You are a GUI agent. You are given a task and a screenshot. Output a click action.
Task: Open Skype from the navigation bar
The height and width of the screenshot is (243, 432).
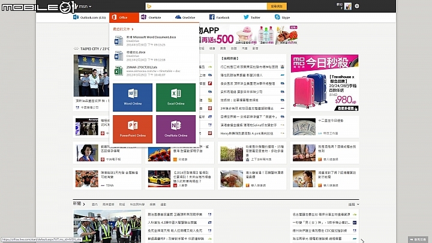283,17
